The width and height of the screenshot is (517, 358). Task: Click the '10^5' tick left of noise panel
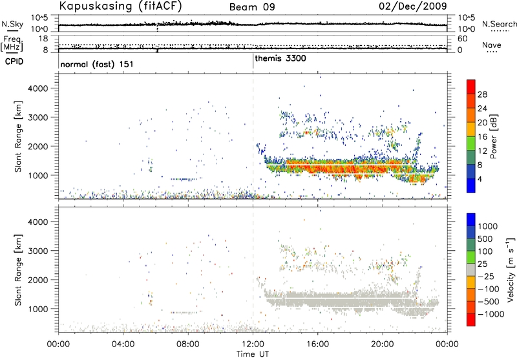[x=39, y=18]
